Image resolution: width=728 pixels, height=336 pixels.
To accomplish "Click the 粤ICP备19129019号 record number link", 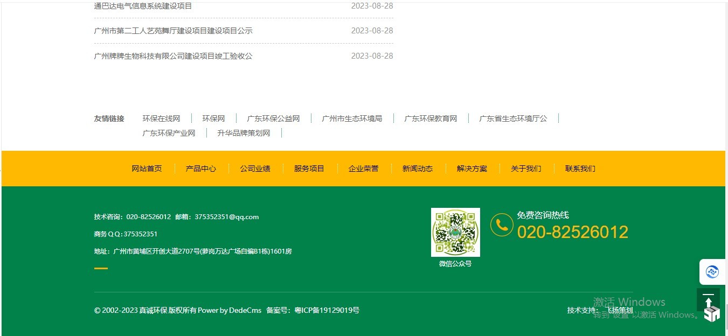I will point(327,310).
